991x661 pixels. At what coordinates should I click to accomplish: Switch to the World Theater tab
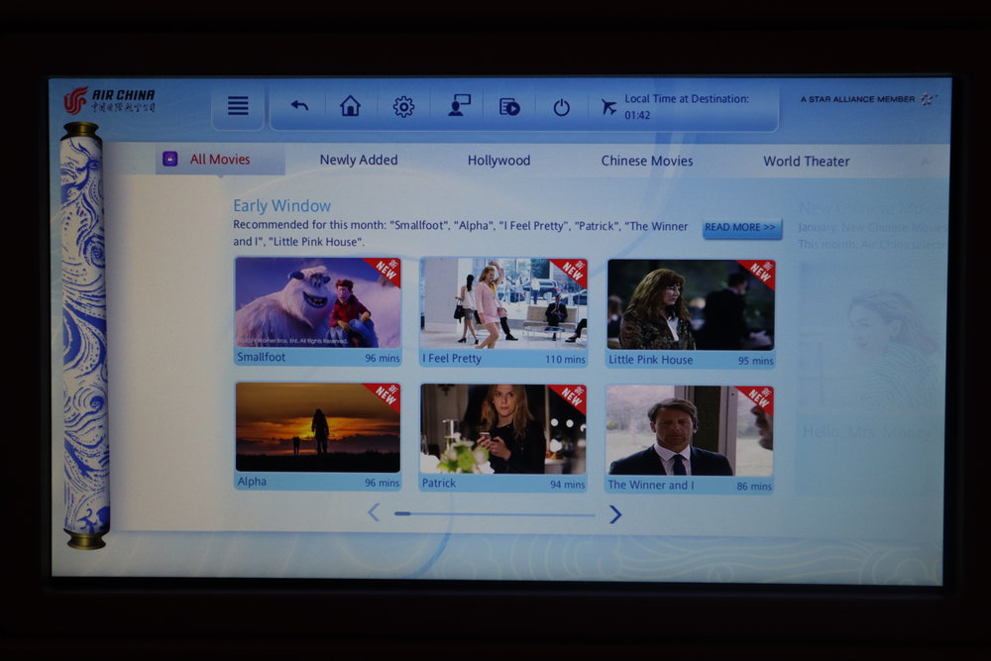806,161
